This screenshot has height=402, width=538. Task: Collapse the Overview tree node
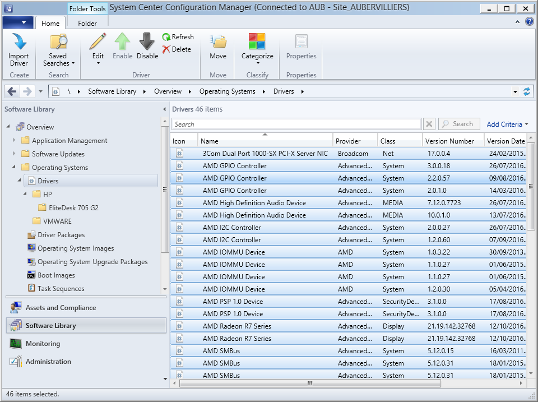(x=8, y=126)
